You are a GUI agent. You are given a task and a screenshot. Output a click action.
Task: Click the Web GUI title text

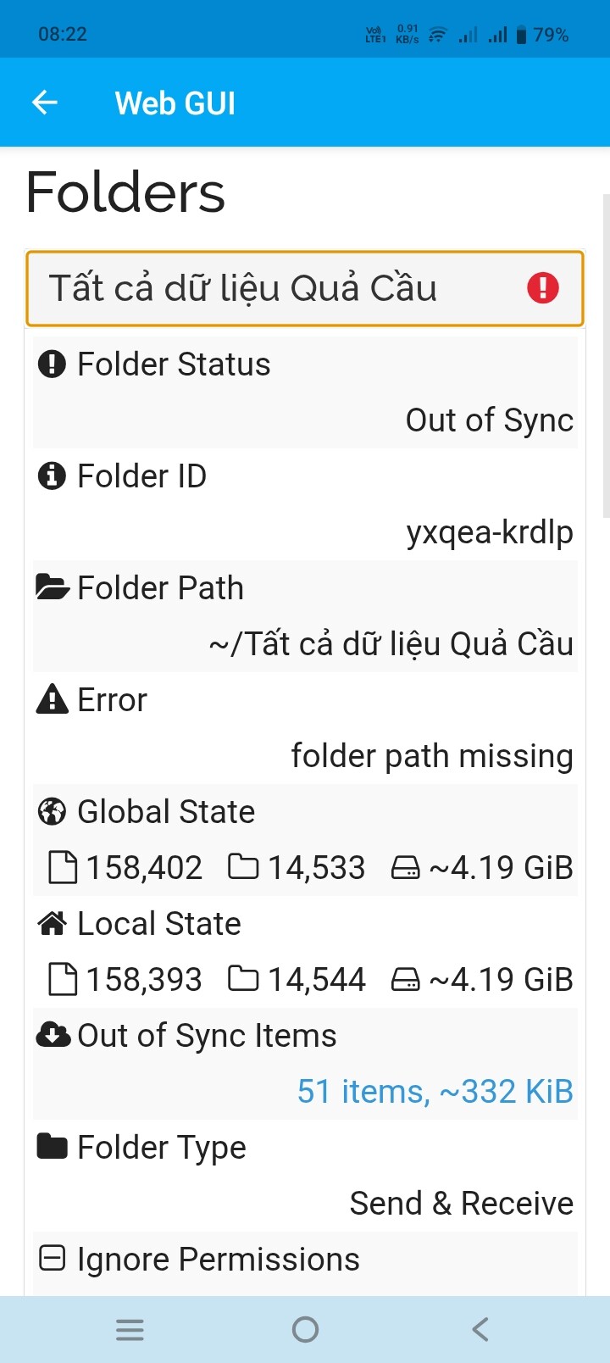175,103
